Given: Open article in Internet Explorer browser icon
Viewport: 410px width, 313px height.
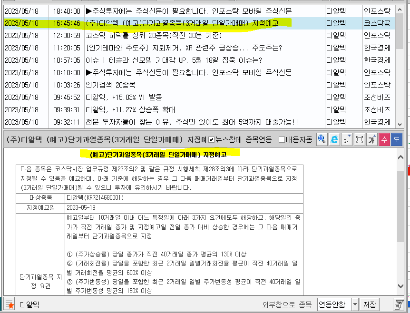Looking at the screenshot, I should tap(334, 139).
